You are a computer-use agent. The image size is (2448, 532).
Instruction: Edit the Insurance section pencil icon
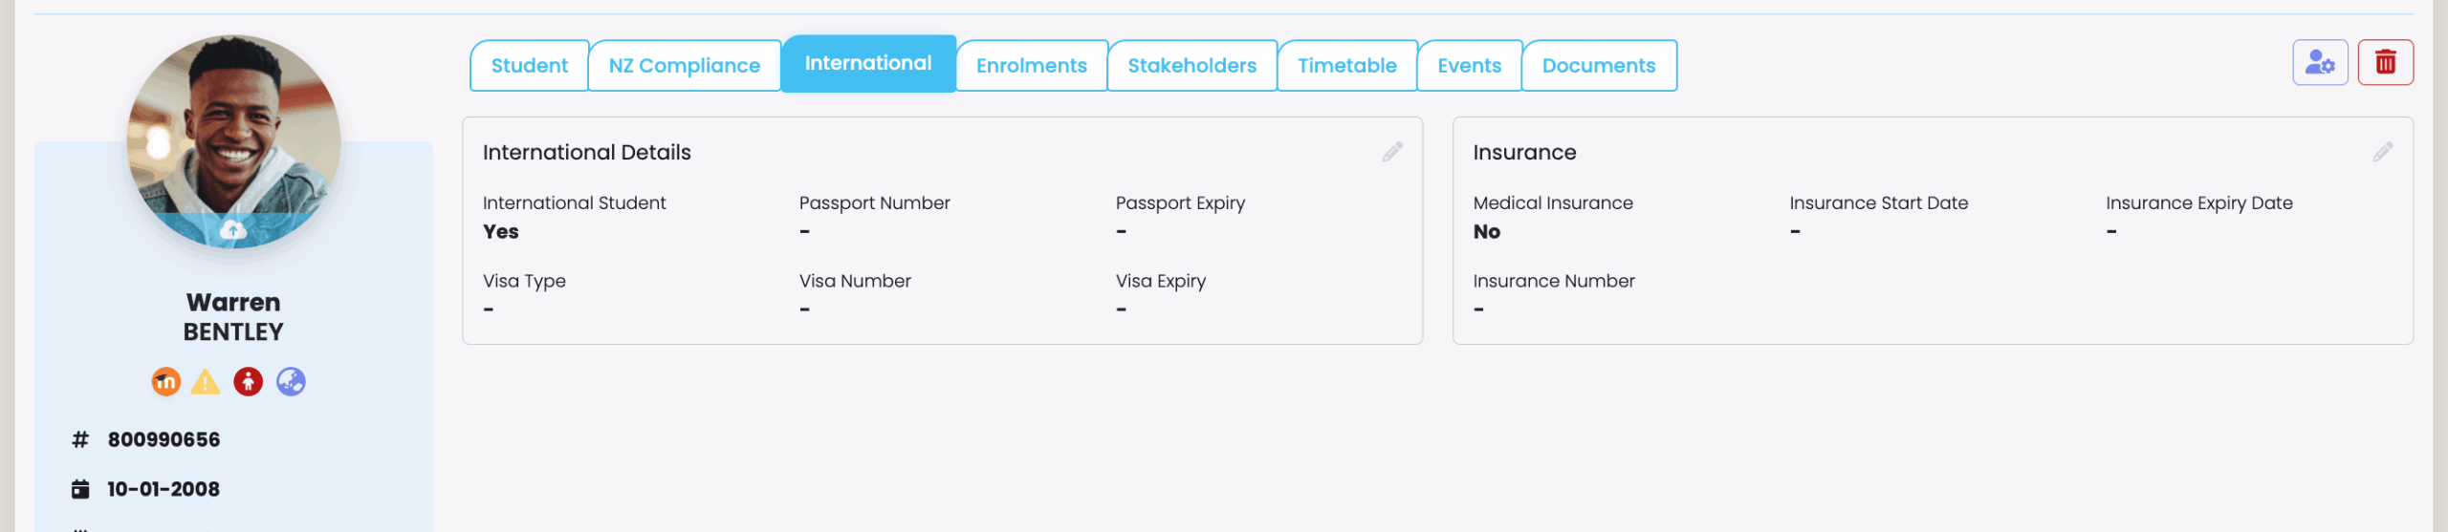point(2382,152)
